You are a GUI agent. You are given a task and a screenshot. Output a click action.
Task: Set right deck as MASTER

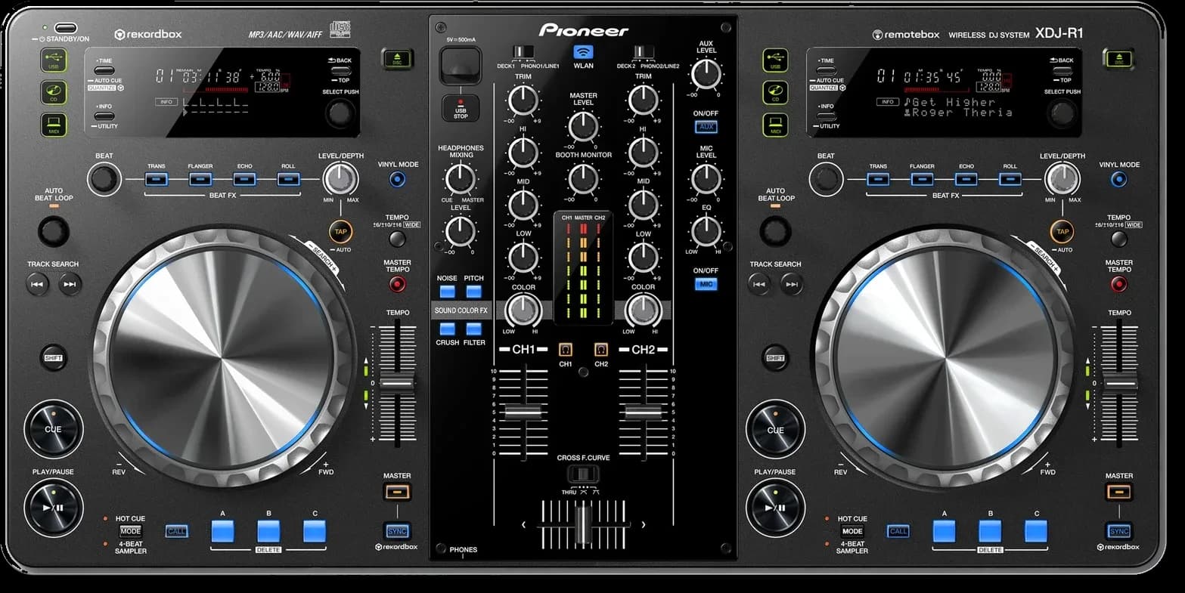point(1119,493)
